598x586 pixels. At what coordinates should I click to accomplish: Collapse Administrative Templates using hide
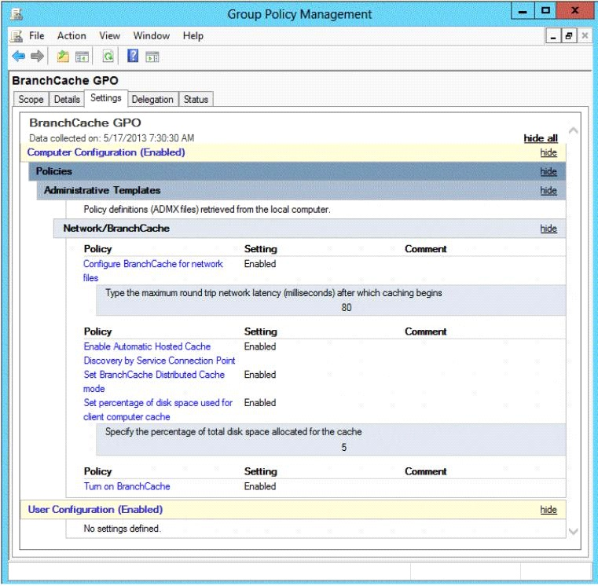[548, 191]
